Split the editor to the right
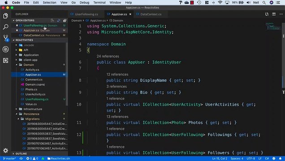This screenshot has width=285, height=161. click(274, 14)
